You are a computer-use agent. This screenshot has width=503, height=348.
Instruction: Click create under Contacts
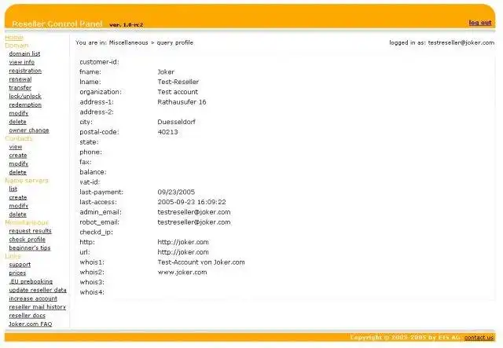(18, 156)
